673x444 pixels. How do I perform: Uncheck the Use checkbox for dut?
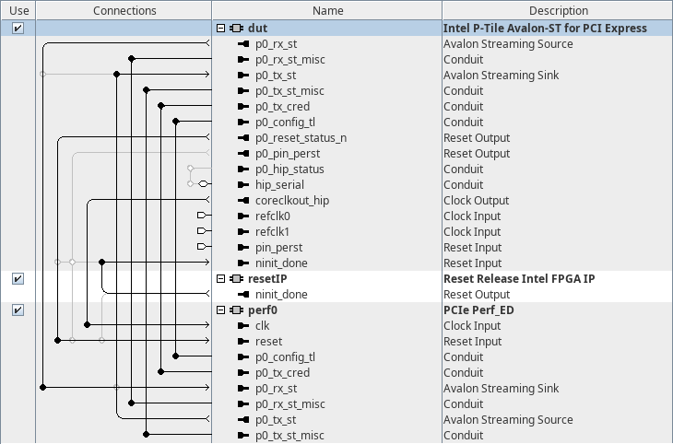pyautogui.click(x=18, y=29)
